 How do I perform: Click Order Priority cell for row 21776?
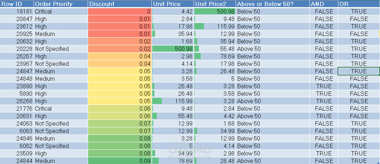61,109
